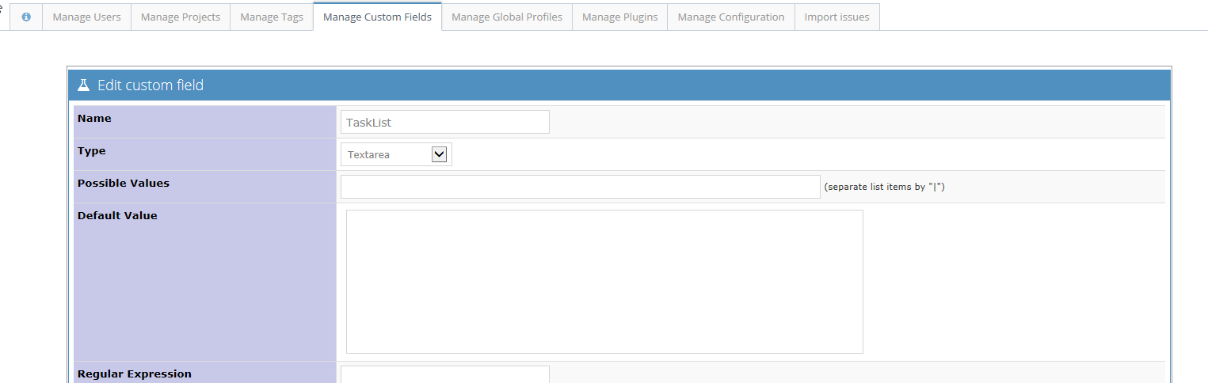1208x383 pixels.
Task: Click inside the Default Value text area
Action: pyautogui.click(x=604, y=281)
